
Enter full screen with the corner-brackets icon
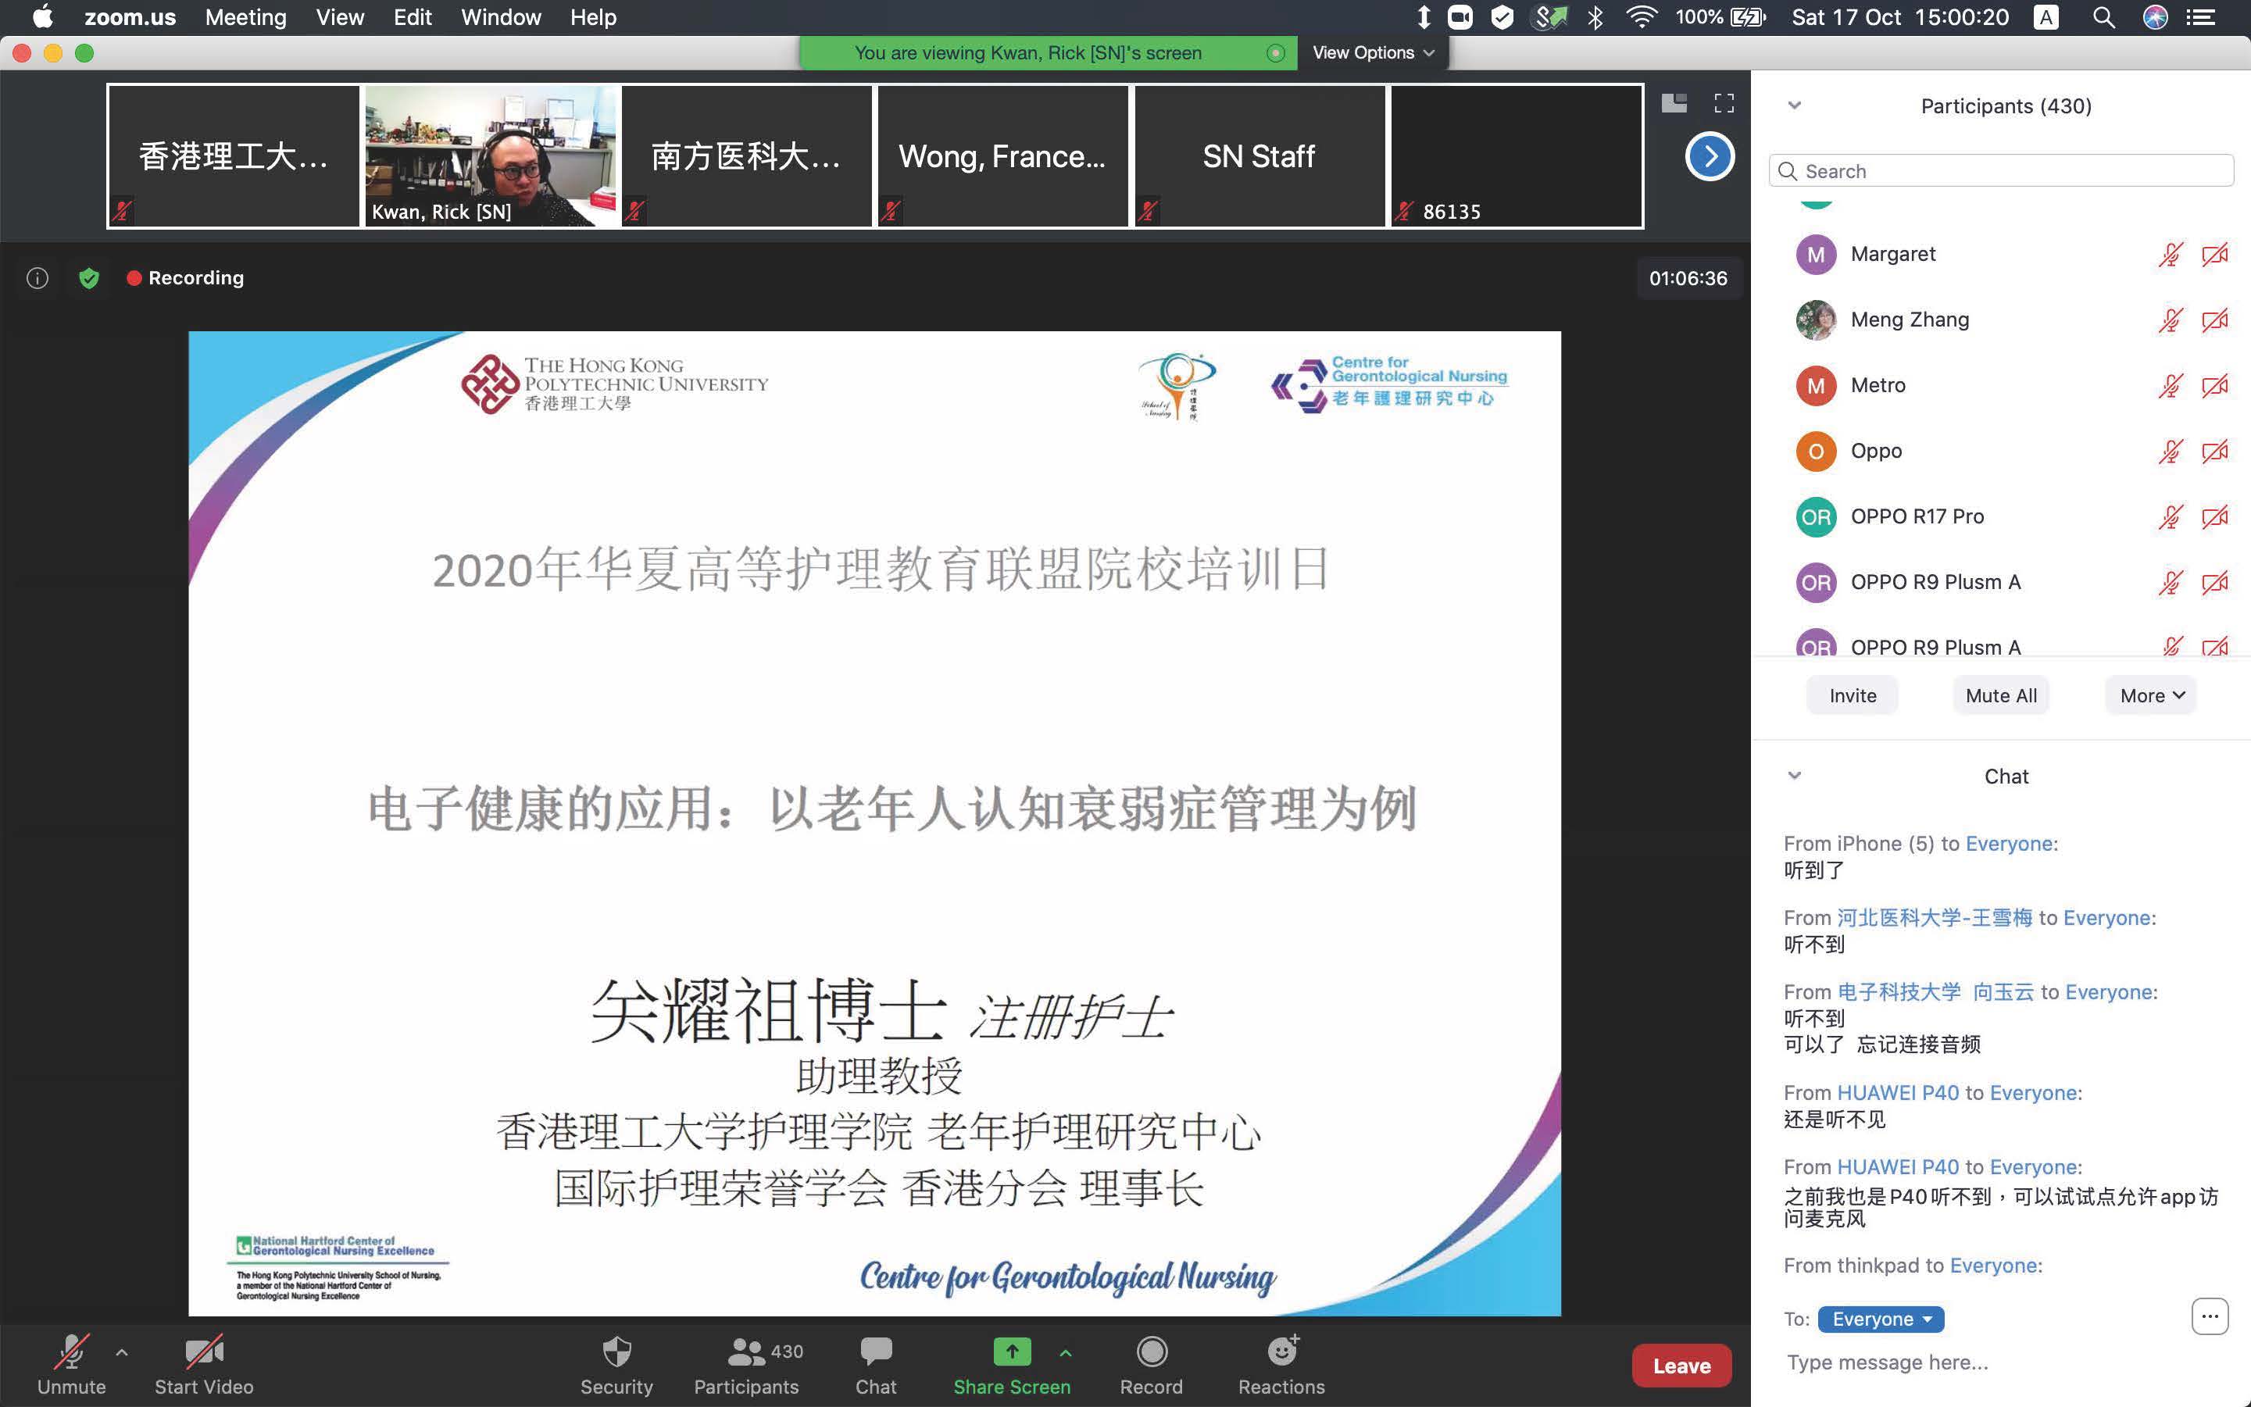pyautogui.click(x=1724, y=103)
